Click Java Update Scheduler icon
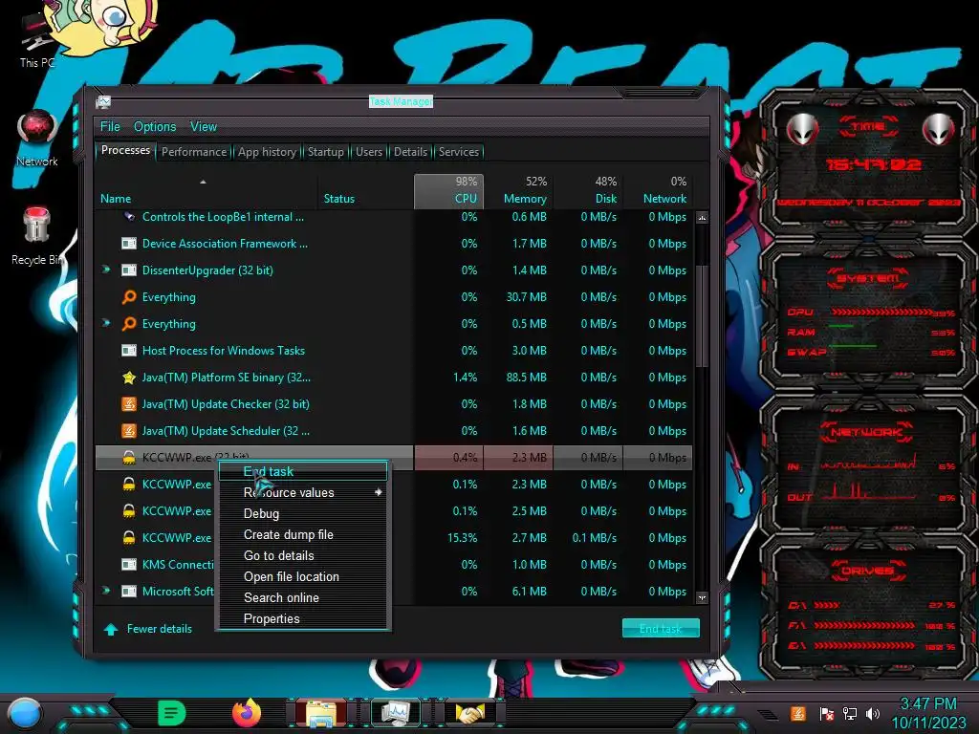This screenshot has height=734, width=979. [129, 431]
